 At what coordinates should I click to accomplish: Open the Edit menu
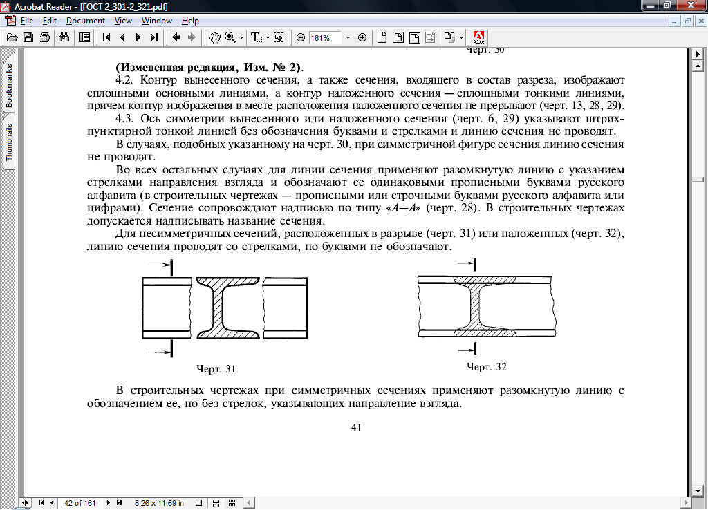click(50, 21)
